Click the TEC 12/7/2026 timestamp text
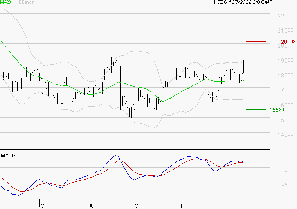 [x=242, y=2]
